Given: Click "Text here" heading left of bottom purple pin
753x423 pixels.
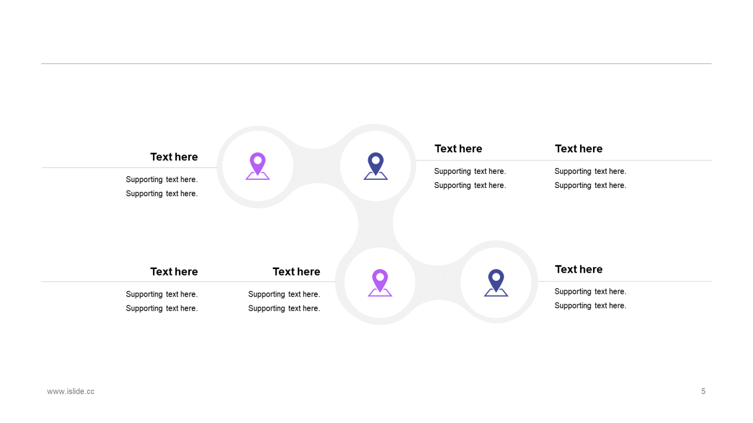Looking at the screenshot, I should [296, 271].
